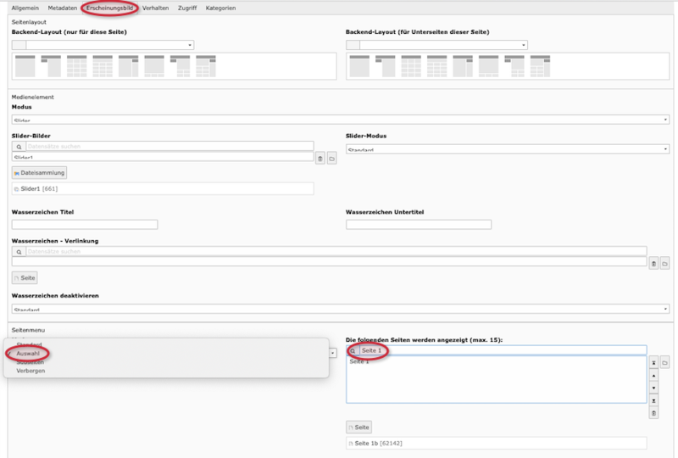678x458 pixels.
Task: Pick the fourth layout thumbnail for subpages
Action: (x=436, y=66)
